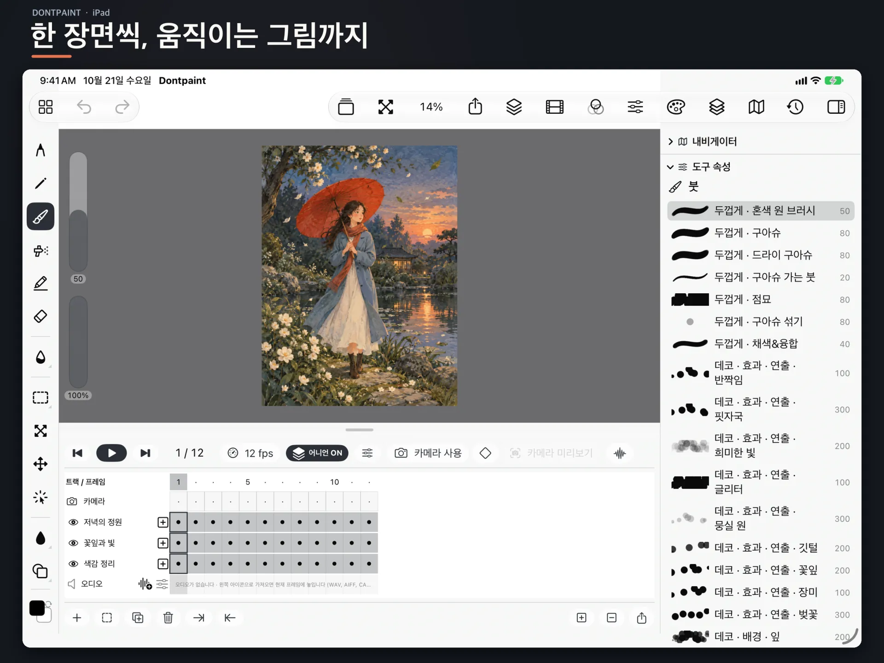Image resolution: width=884 pixels, height=663 pixels.
Task: Adjust the brush size slider
Action: coord(78,212)
